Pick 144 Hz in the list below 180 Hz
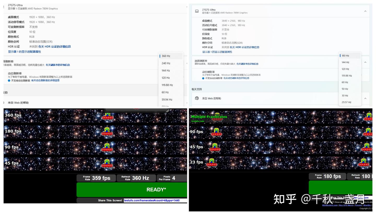Image resolution: width=376 pixels, height=215 pixels. tap(350, 62)
